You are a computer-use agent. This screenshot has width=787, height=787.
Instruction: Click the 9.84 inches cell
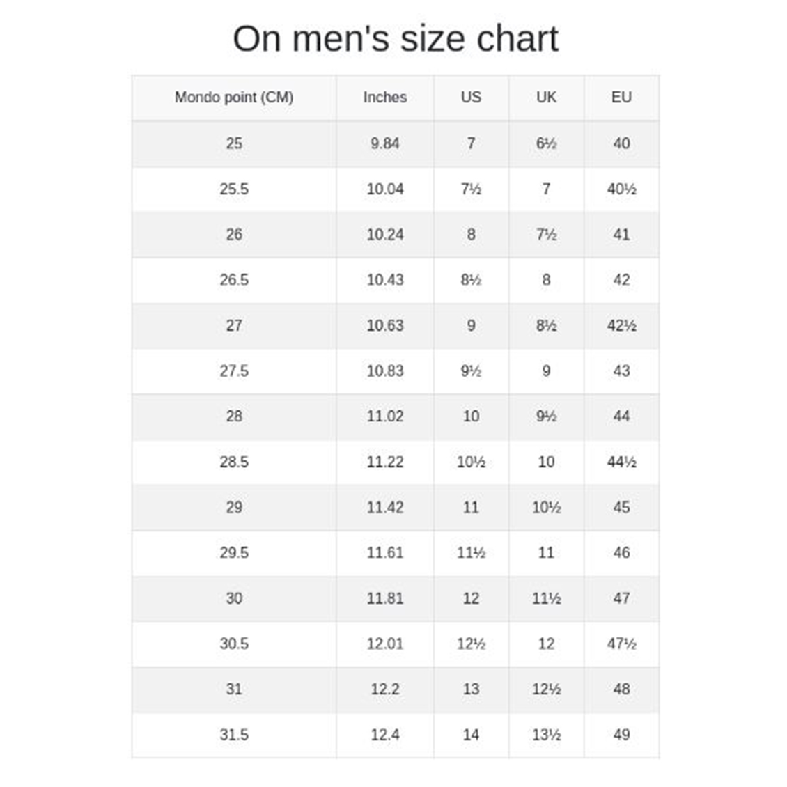pyautogui.click(x=384, y=143)
